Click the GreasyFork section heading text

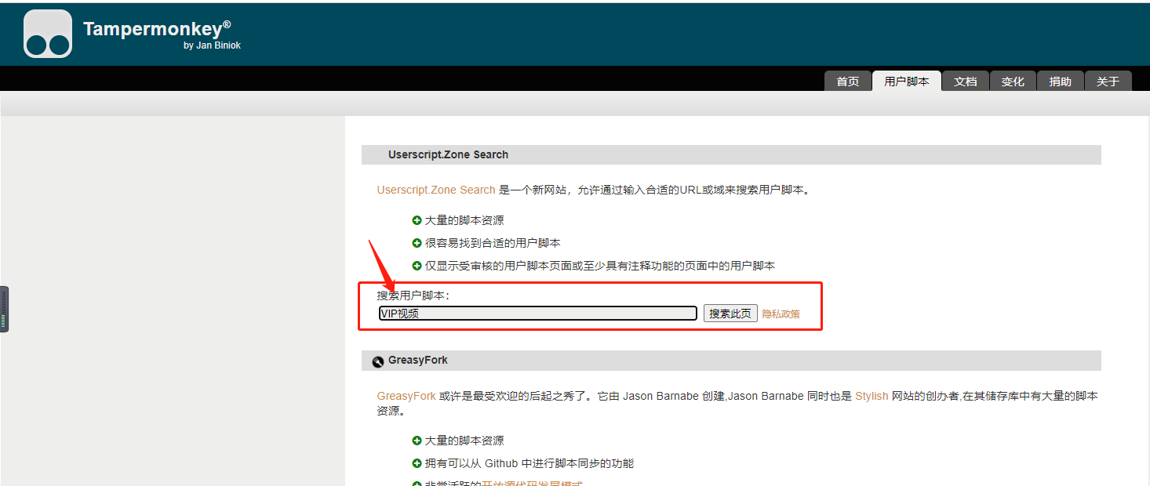tap(418, 361)
